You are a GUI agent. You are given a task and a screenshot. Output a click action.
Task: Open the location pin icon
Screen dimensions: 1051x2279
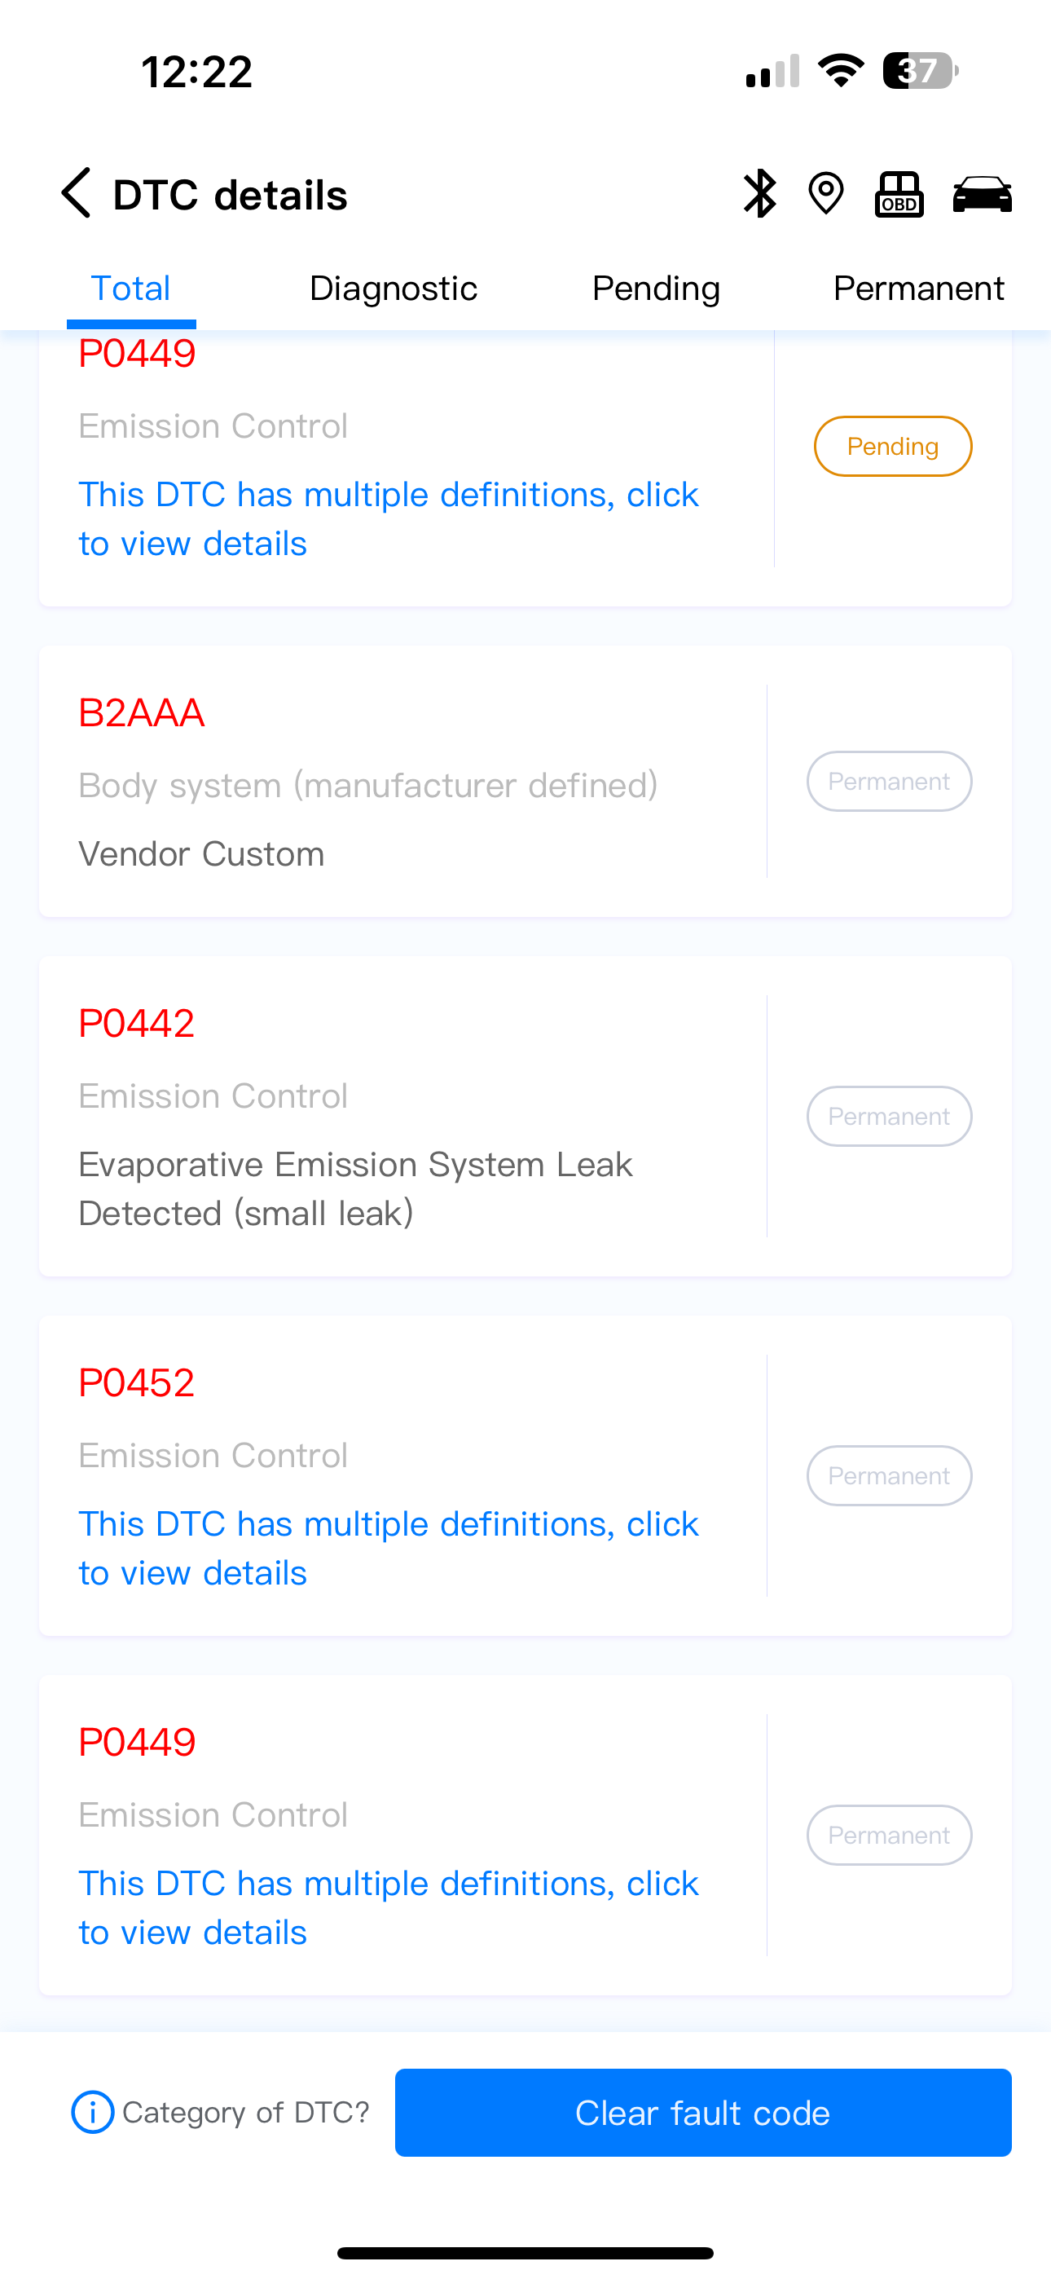pos(826,194)
